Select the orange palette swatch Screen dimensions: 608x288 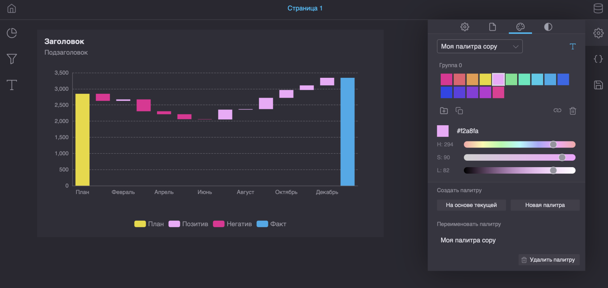(472, 79)
